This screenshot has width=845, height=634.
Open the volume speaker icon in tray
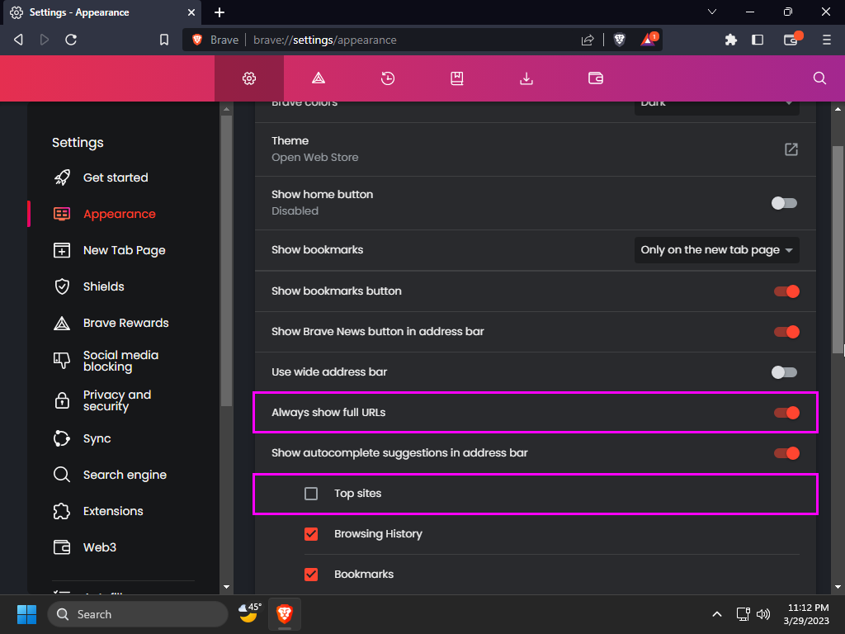pyautogui.click(x=763, y=614)
